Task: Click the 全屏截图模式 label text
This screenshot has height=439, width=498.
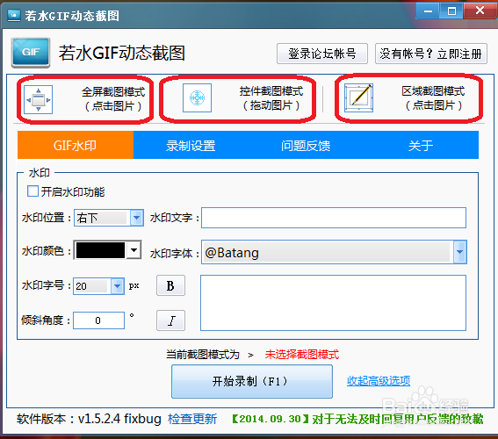Action: tap(113, 92)
